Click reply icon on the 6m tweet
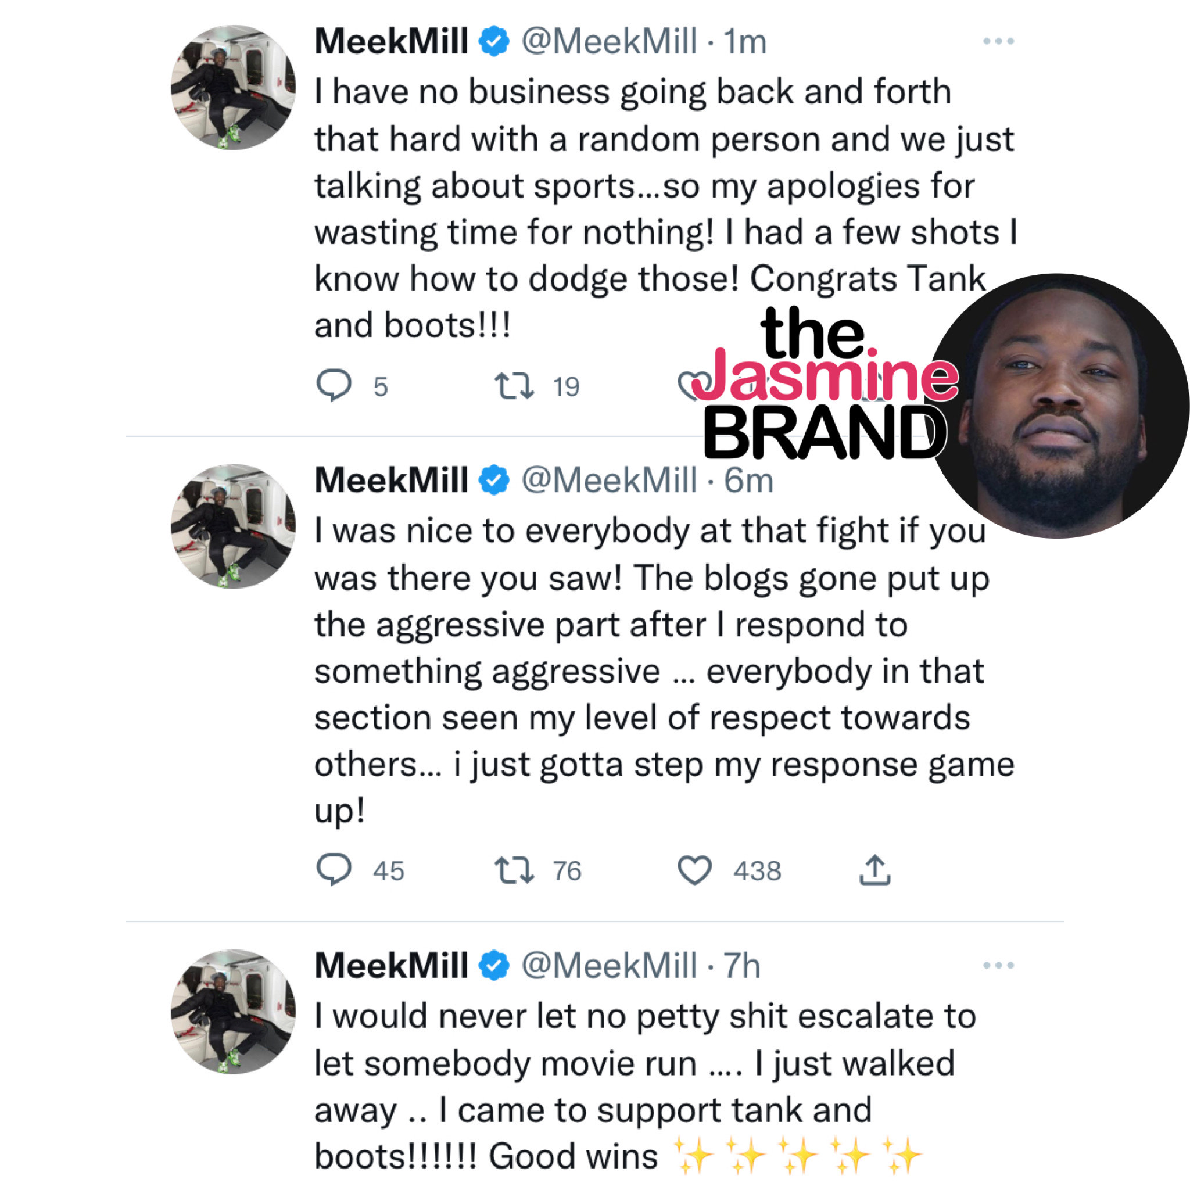Screen dimensions: 1190x1190 click(x=334, y=870)
